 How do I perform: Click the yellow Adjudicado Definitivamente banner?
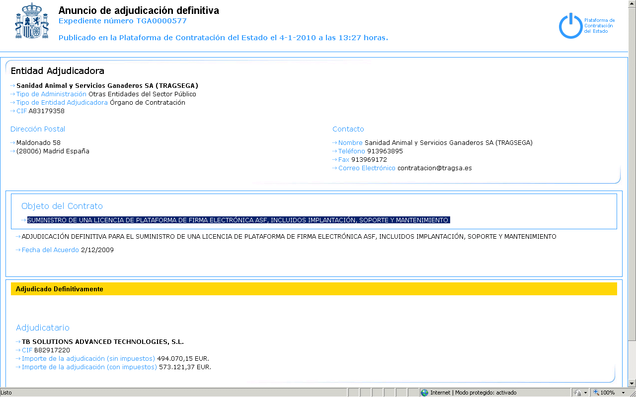(314, 289)
